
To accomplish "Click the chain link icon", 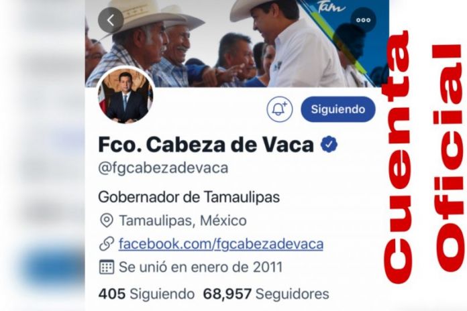I will (107, 244).
